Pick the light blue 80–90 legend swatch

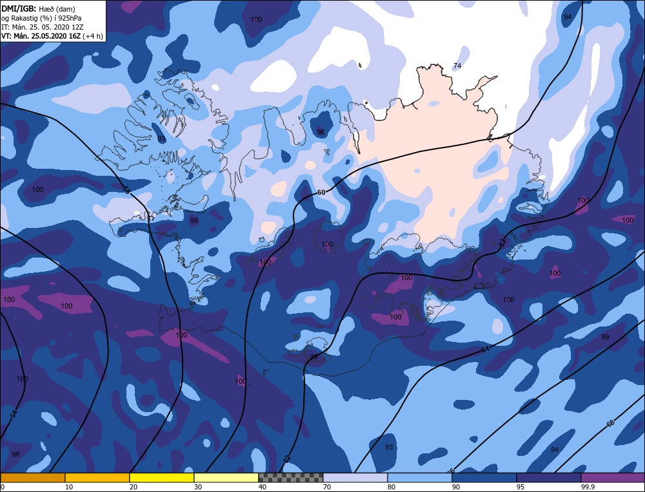420,477
